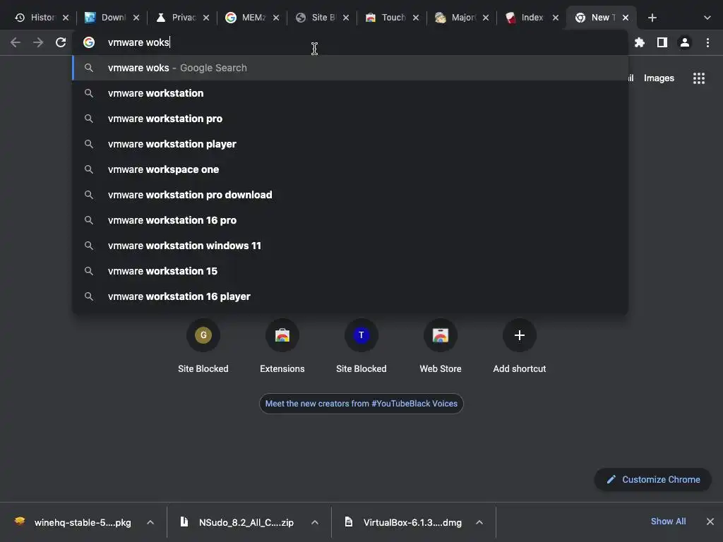Open the Extensions puzzle icon
This screenshot has width=723, height=542.
pyautogui.click(x=640, y=42)
